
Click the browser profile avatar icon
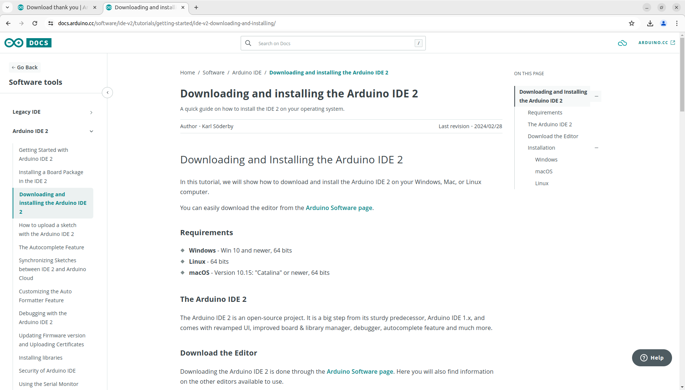pyautogui.click(x=664, y=23)
